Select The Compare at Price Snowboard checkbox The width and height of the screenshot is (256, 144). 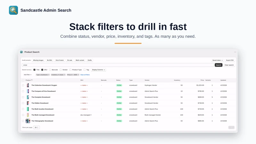(x=23, y=91)
